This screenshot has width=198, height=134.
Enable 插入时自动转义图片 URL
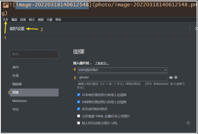point(79,123)
